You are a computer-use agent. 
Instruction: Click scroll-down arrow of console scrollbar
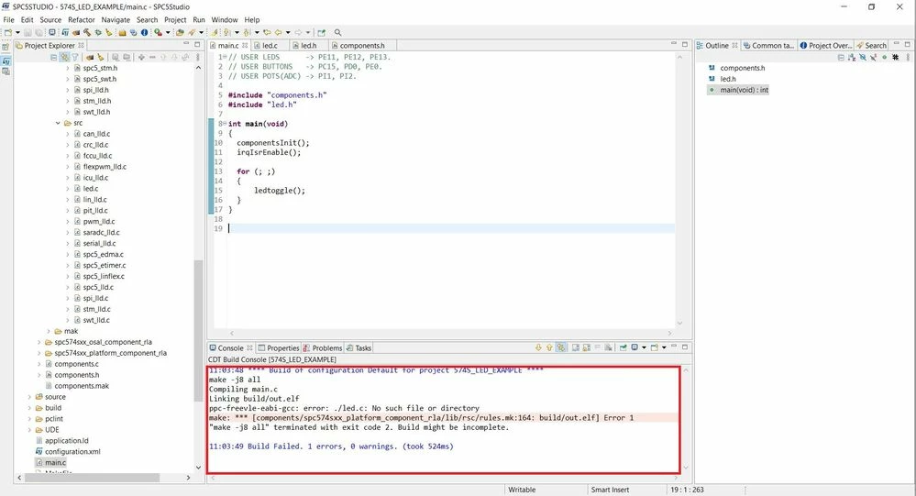[685, 468]
